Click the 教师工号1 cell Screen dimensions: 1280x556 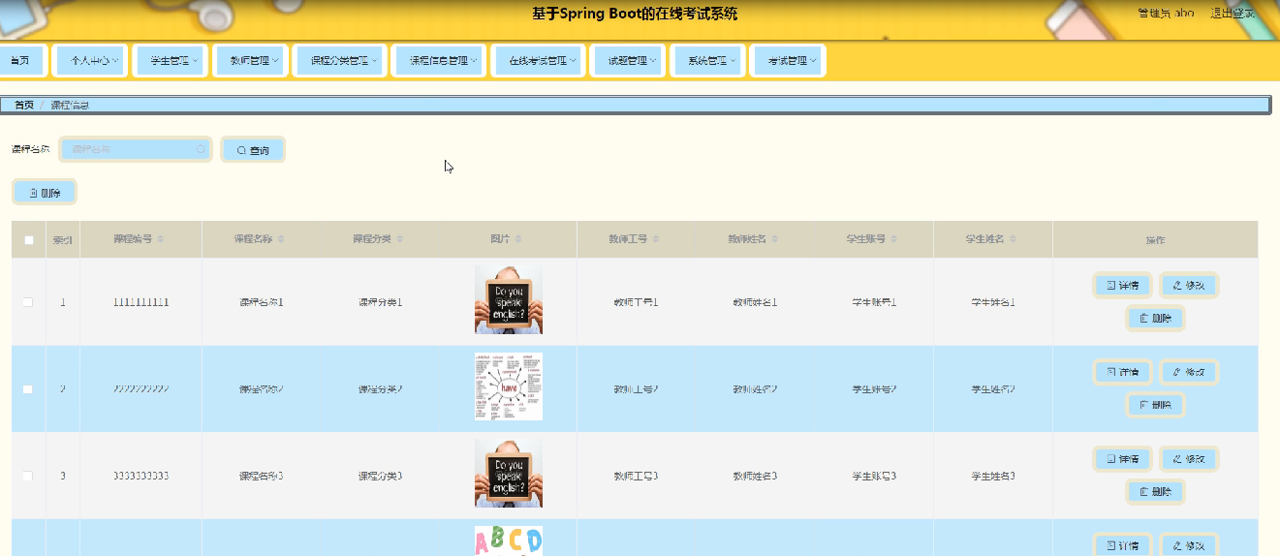click(637, 302)
